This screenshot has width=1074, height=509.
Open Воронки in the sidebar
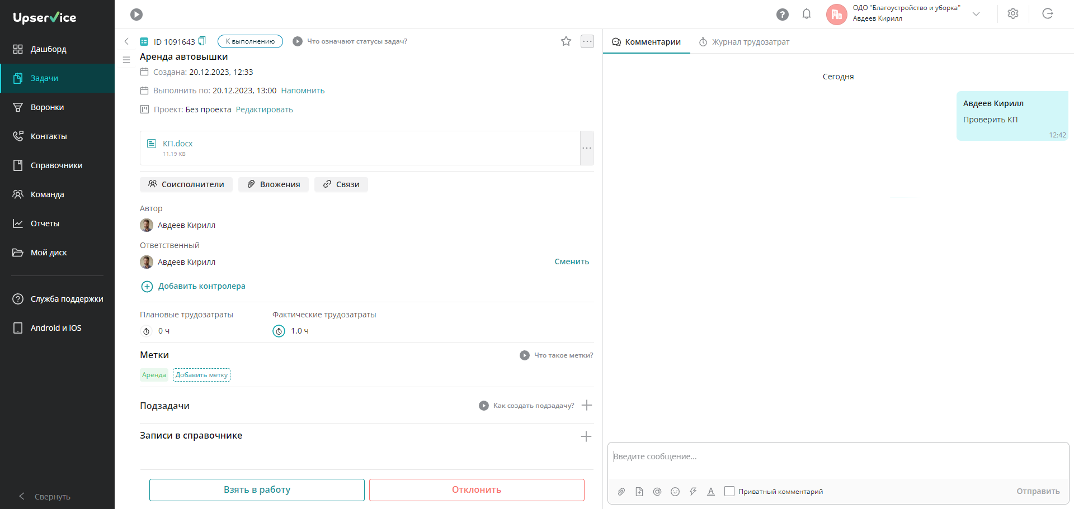(x=57, y=107)
